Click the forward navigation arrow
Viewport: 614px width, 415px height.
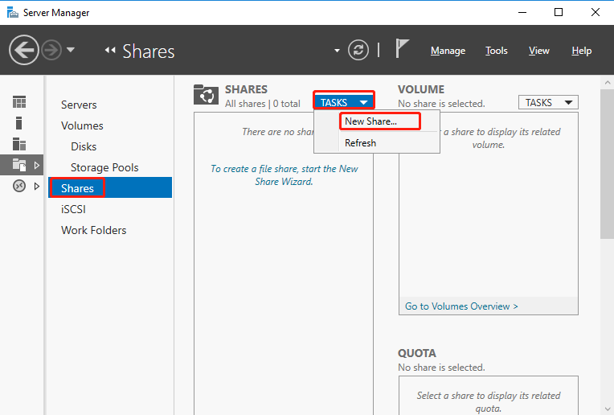point(51,51)
